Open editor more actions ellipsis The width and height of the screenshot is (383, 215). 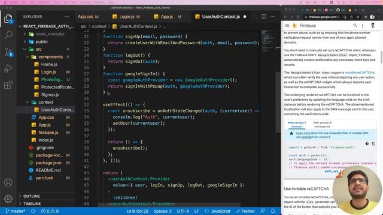273,17
